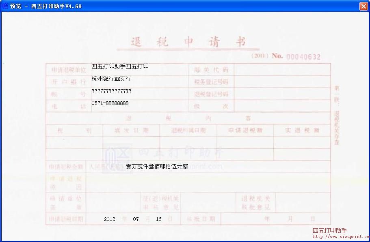Click the serial number 00040632
This screenshot has height=242, width=370.
coord(303,57)
